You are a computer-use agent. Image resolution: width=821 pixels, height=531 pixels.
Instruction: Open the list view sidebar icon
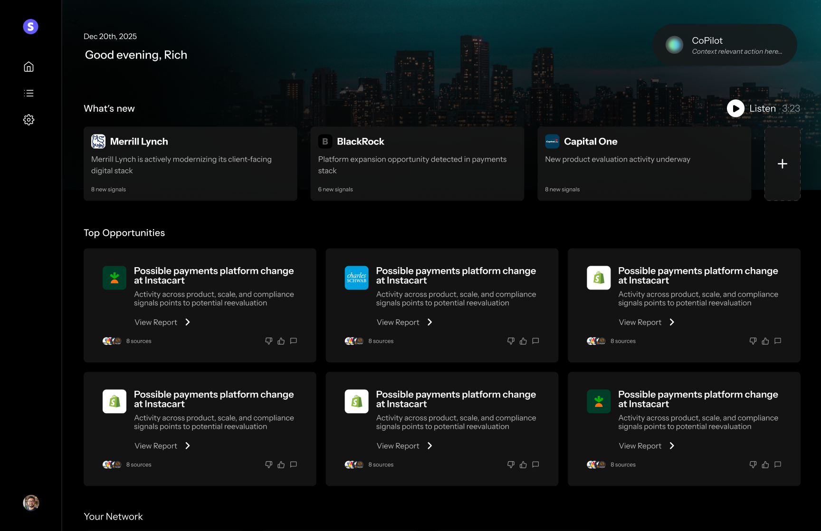click(x=29, y=93)
